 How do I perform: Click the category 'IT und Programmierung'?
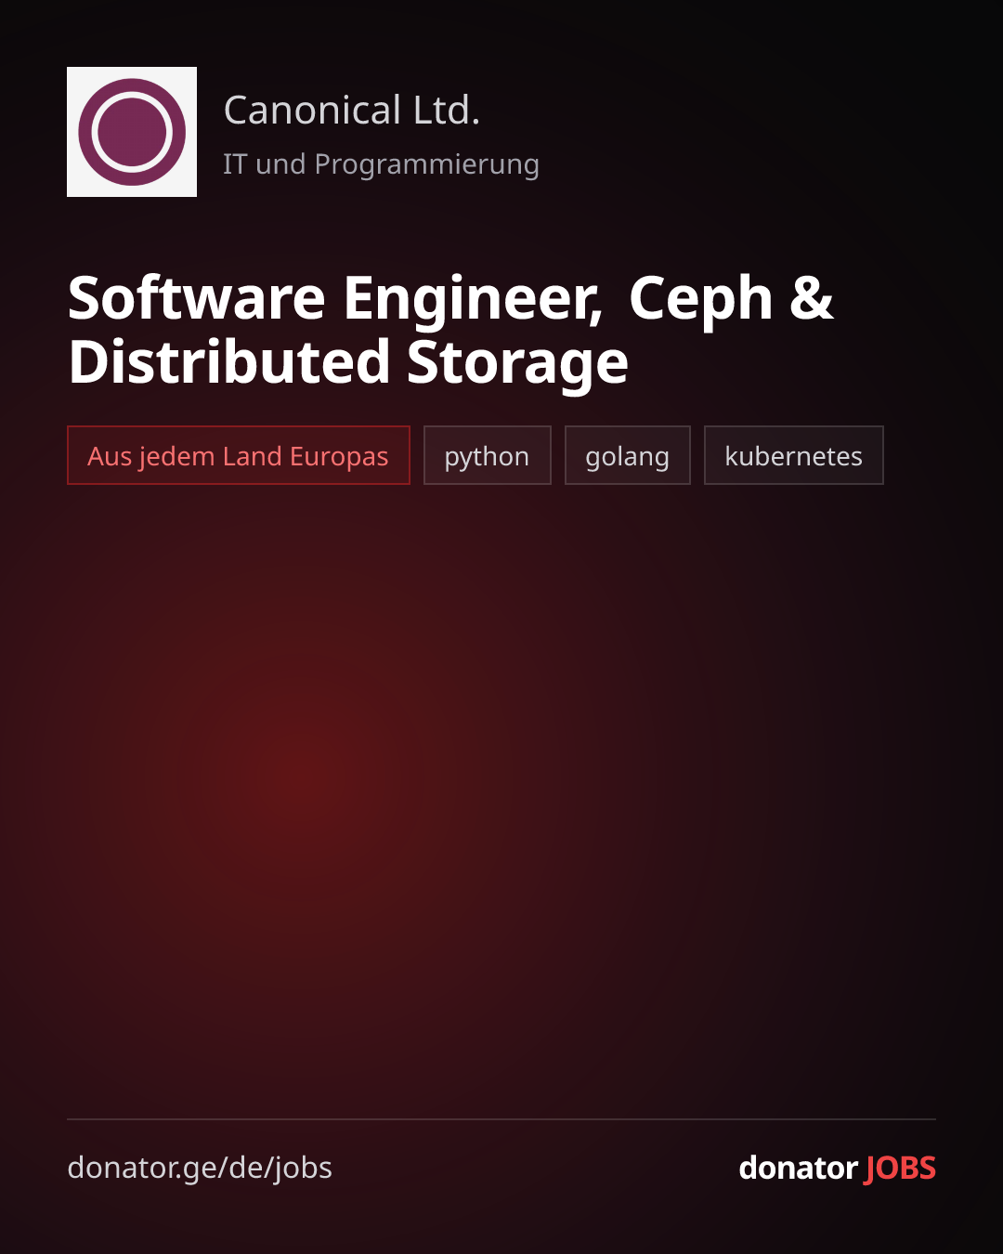[381, 164]
